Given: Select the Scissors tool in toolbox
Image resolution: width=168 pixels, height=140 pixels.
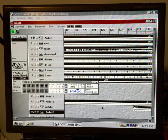Looking at the screenshot, I should tap(25, 64).
